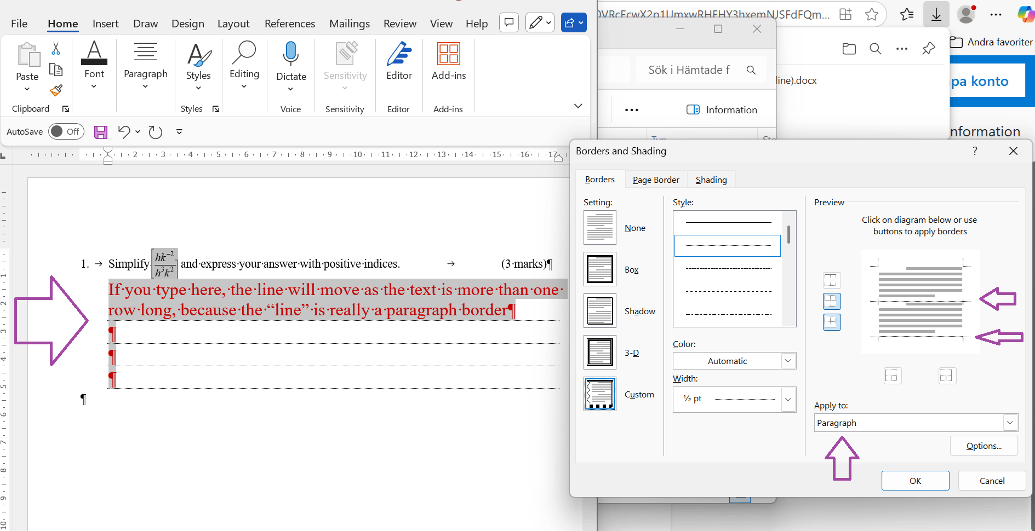Open the Insert ribbon tab
Viewport: 1035px width, 531px height.
pos(105,24)
